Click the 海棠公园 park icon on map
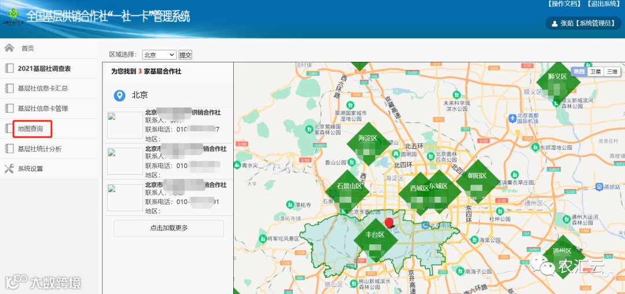Image resolution: width=625 pixels, height=294 pixels. click(474, 240)
